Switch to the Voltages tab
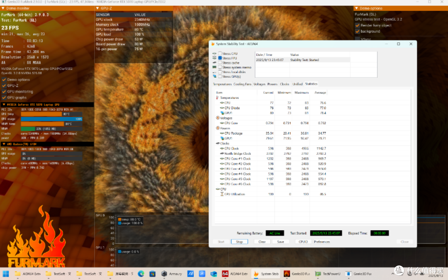 coord(259,84)
